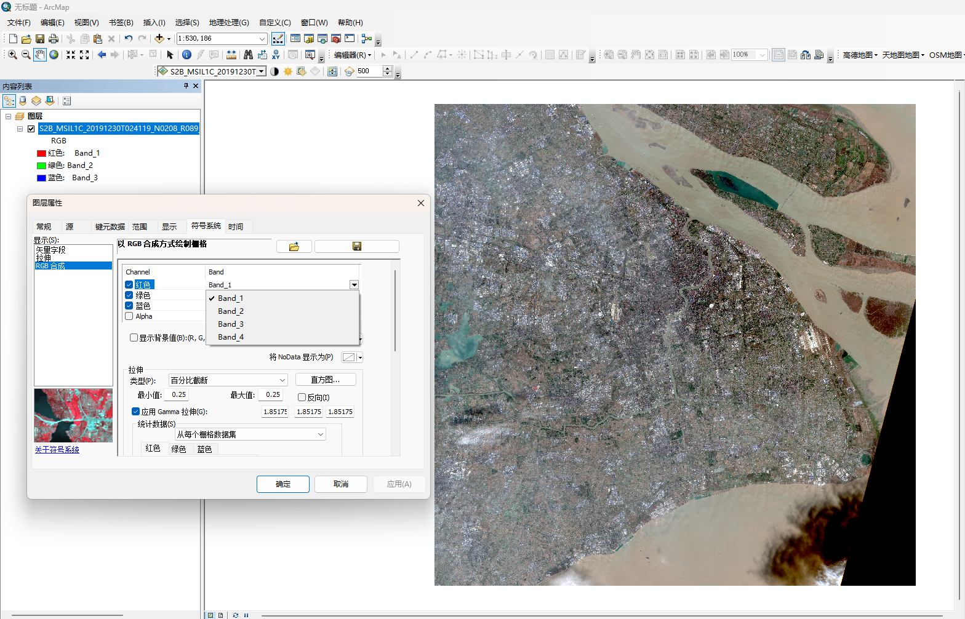
Task: Click the Full Extent globe icon
Action: (x=54, y=55)
